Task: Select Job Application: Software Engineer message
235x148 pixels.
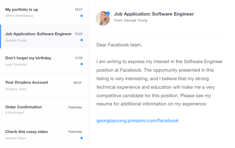Action: pyautogui.click(x=38, y=34)
